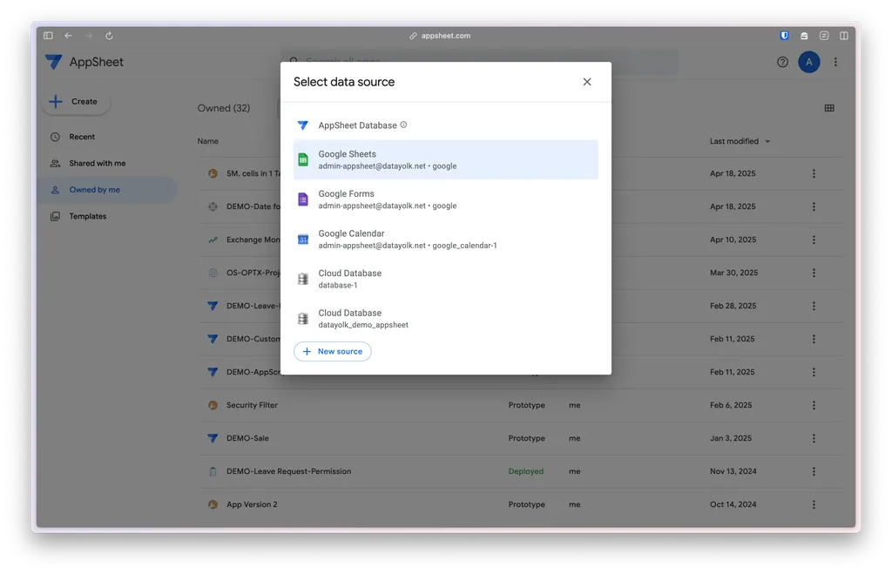Image resolution: width=892 pixels, height=574 pixels.
Task: Select Google Sheets data source
Action: point(445,160)
